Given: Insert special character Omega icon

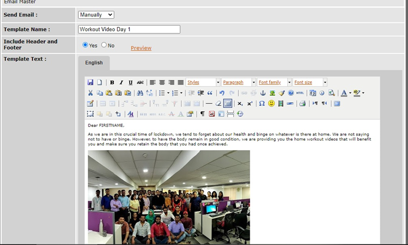Looking at the screenshot, I should coord(262,104).
